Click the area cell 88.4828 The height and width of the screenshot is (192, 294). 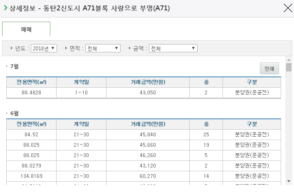point(31,93)
